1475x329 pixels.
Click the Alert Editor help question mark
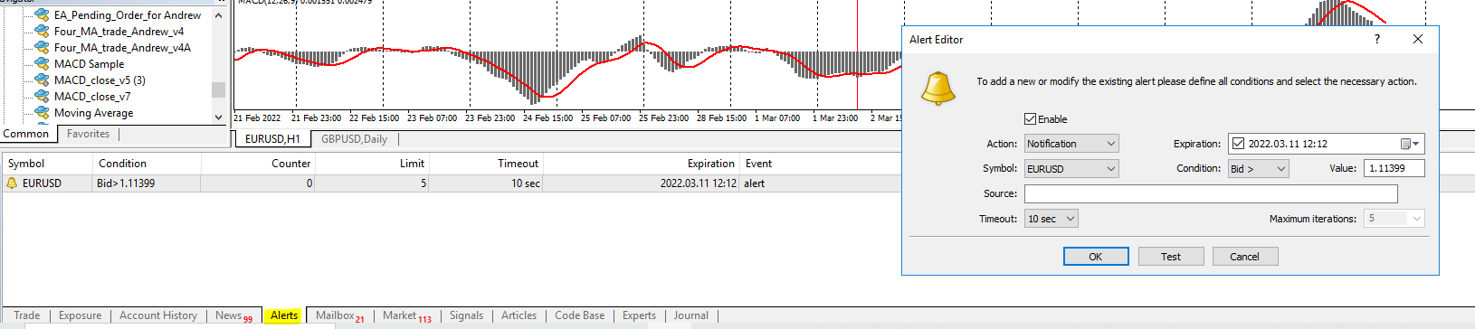coord(1377,39)
